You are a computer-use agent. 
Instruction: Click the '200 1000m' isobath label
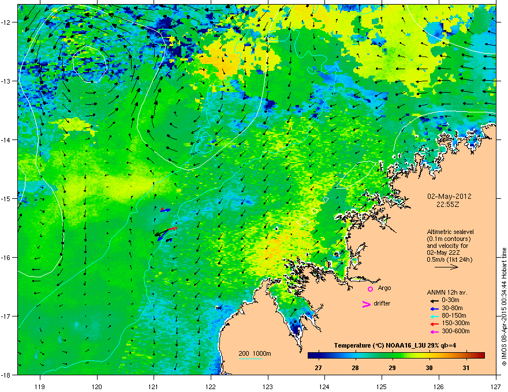click(x=255, y=353)
